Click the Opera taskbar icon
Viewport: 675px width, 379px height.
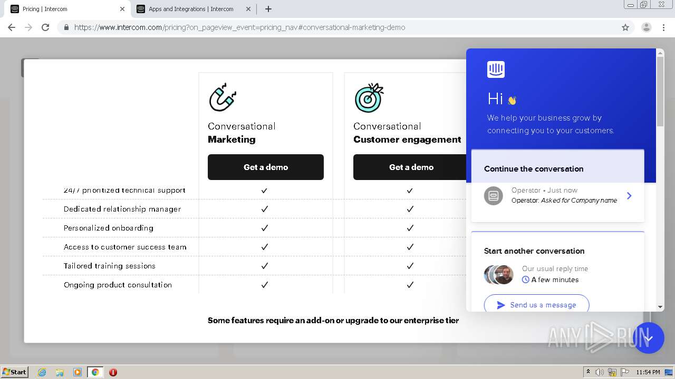(x=113, y=372)
